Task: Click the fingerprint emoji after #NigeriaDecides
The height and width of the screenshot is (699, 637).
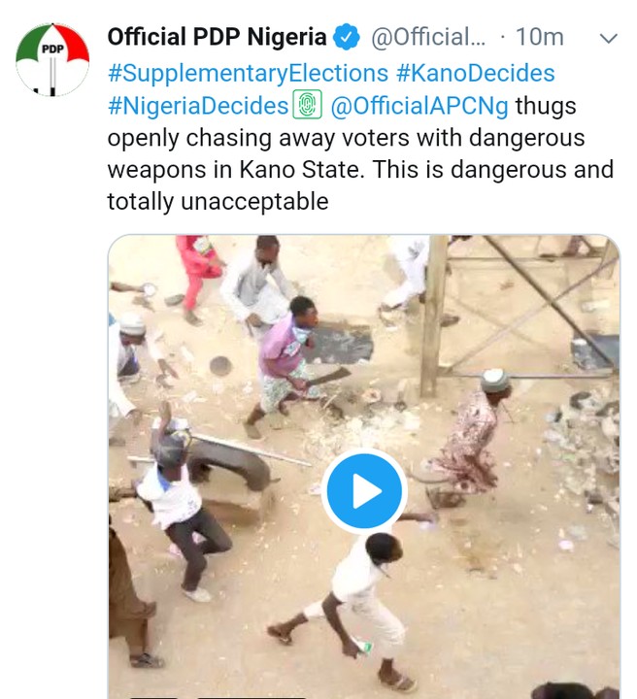Action: 307,105
